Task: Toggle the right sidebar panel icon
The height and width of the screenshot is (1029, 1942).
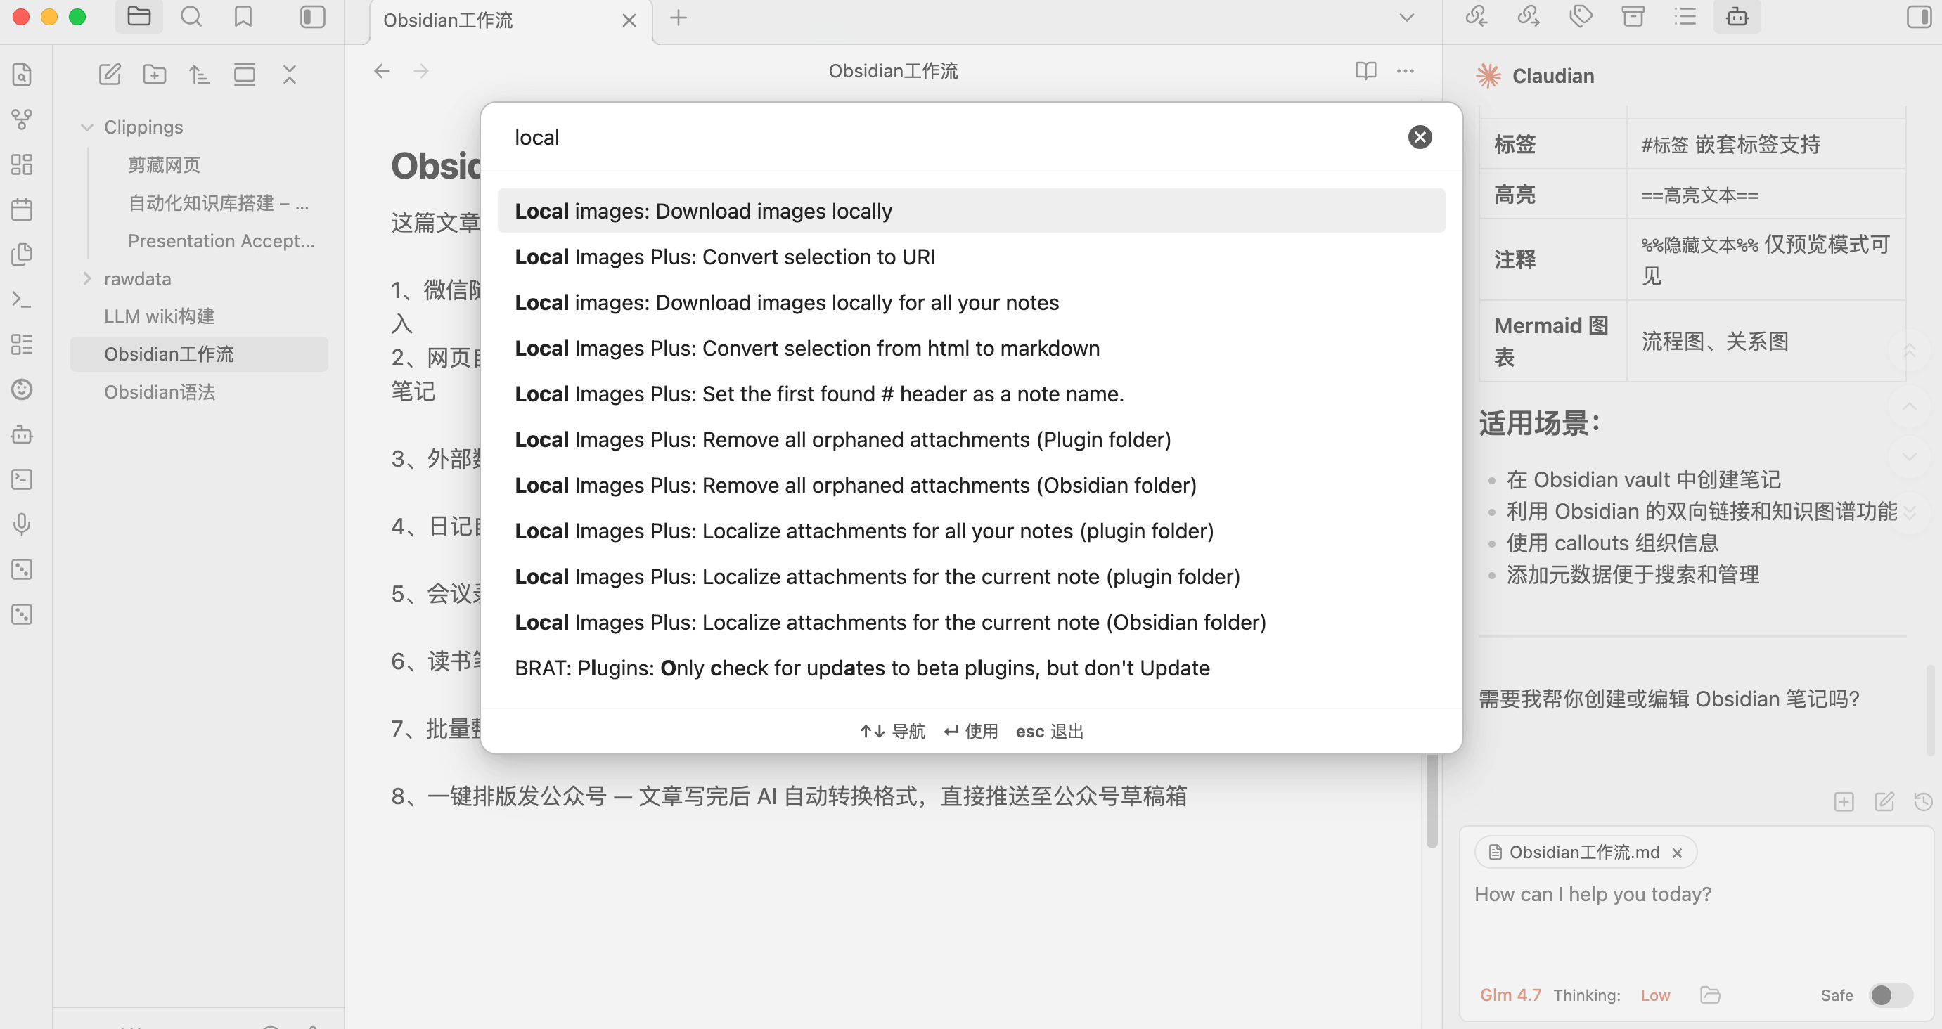Action: 1919,17
